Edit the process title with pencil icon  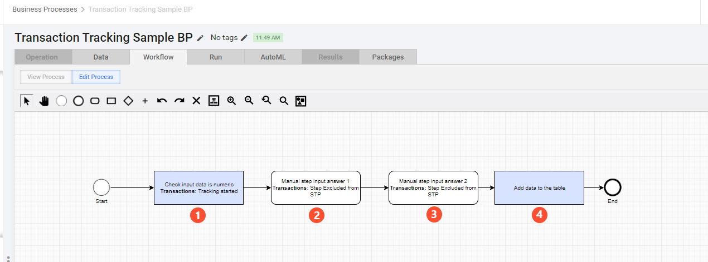pos(201,38)
